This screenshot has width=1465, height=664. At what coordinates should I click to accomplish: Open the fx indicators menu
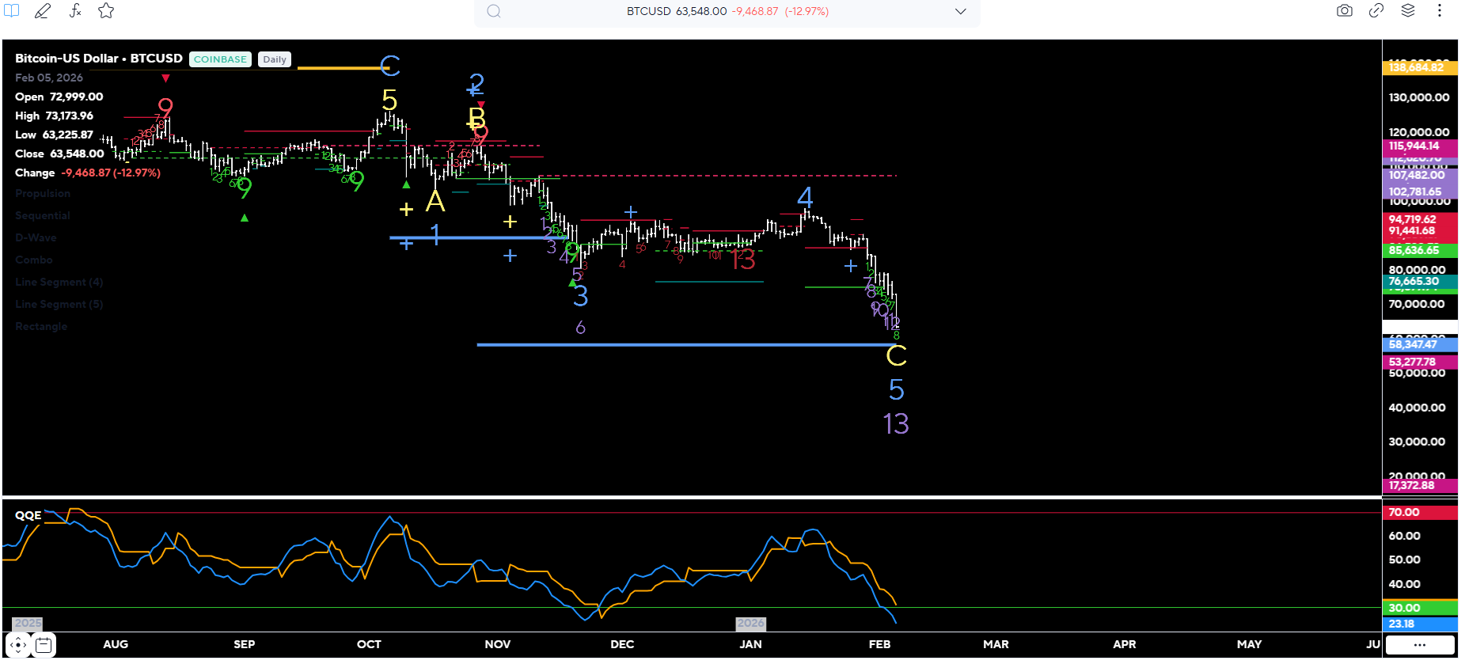75,11
